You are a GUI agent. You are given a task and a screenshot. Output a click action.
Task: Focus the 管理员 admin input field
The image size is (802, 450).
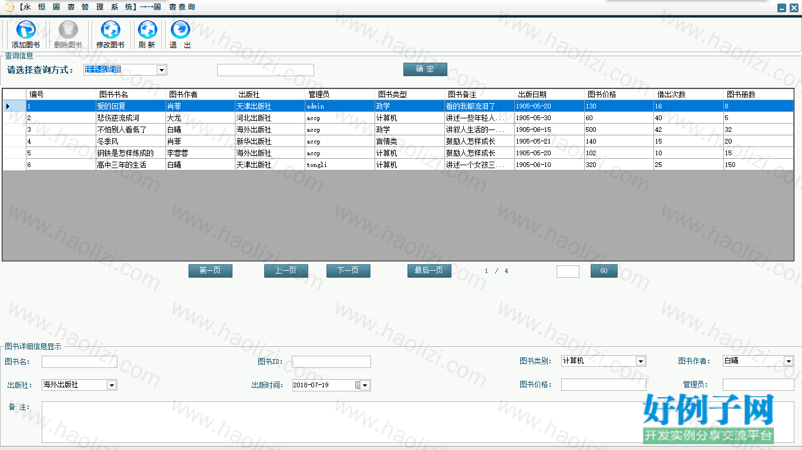point(758,384)
